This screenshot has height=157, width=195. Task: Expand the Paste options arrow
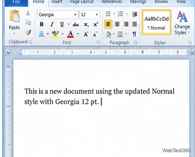tap(14, 34)
